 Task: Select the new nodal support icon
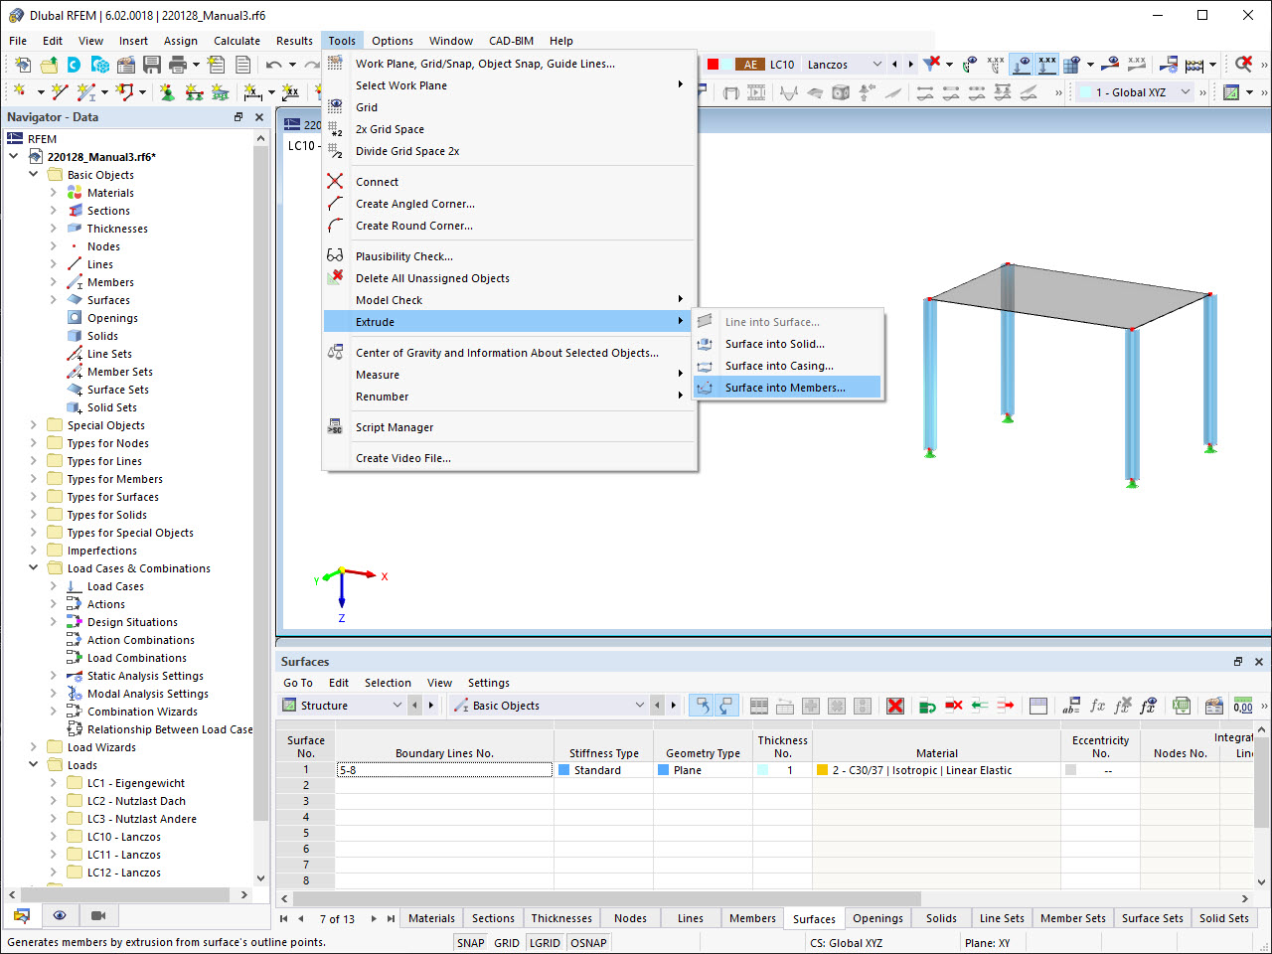point(167,92)
